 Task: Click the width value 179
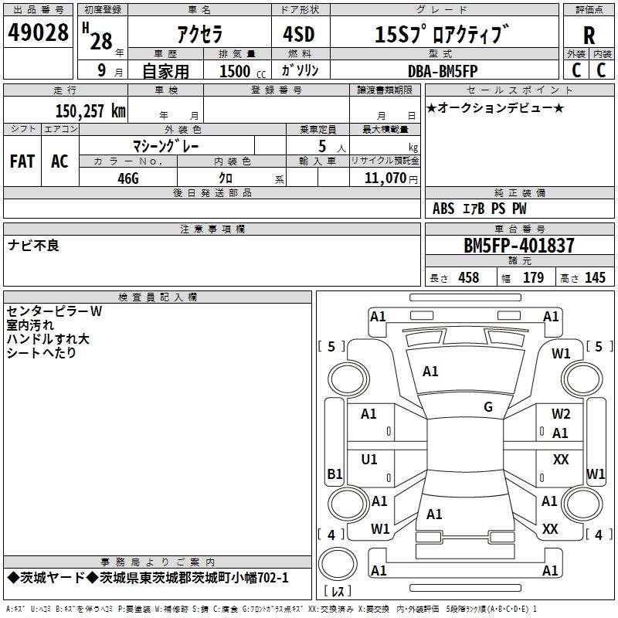(533, 277)
